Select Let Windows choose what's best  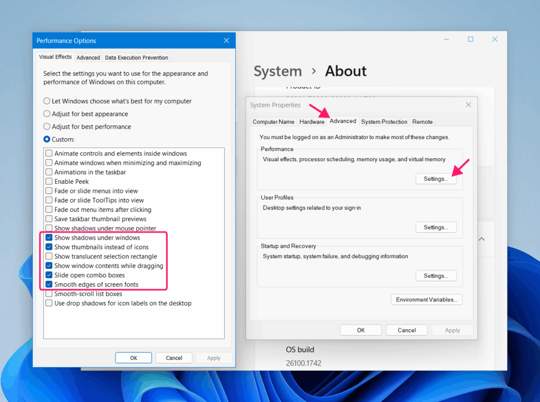(118, 101)
